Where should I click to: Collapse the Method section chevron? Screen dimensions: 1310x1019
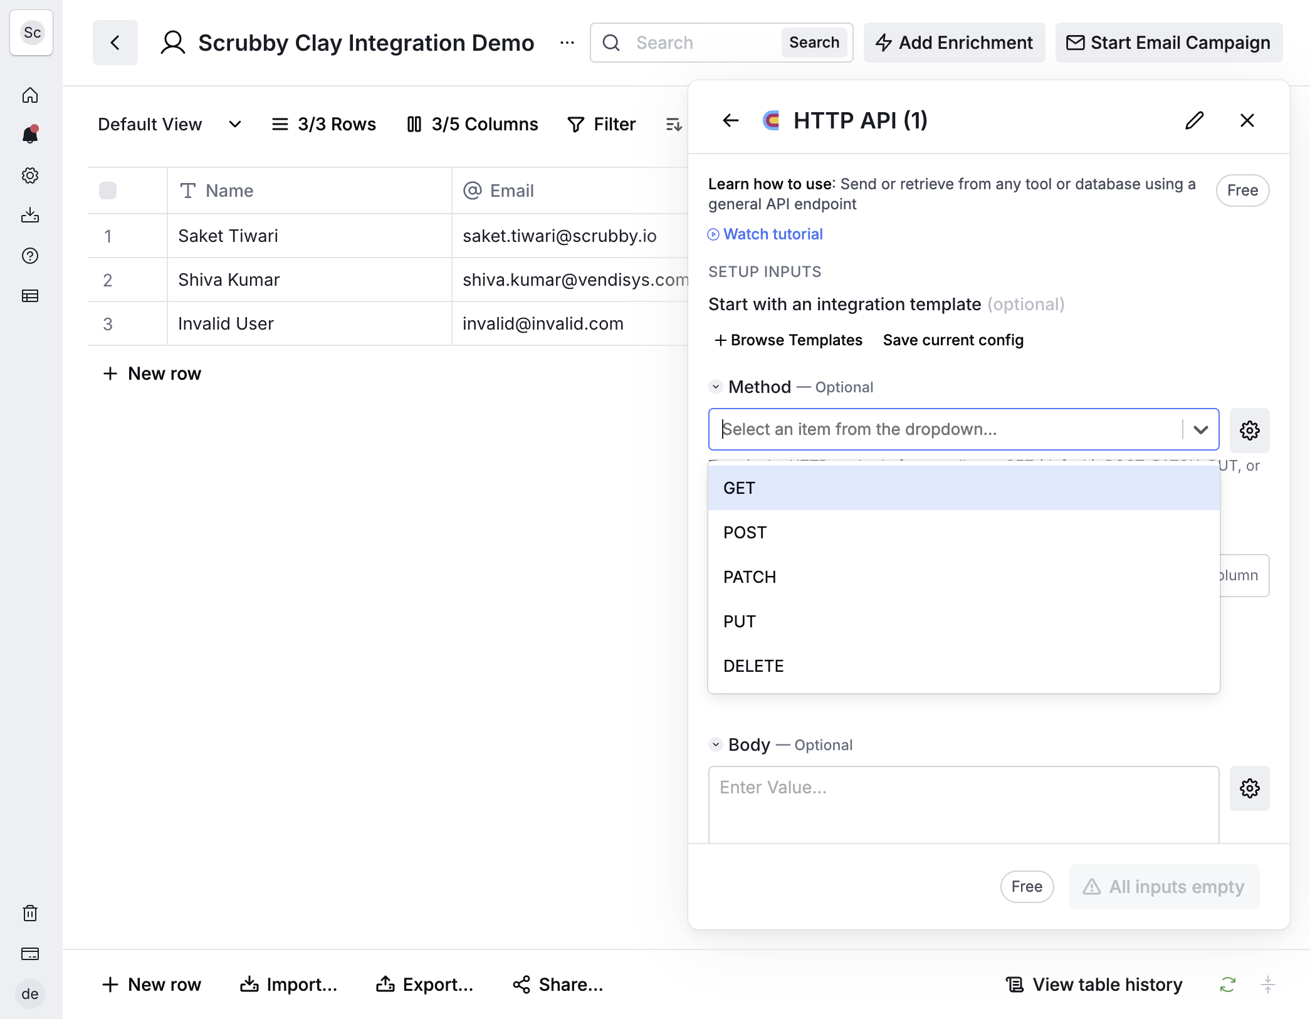click(x=716, y=387)
